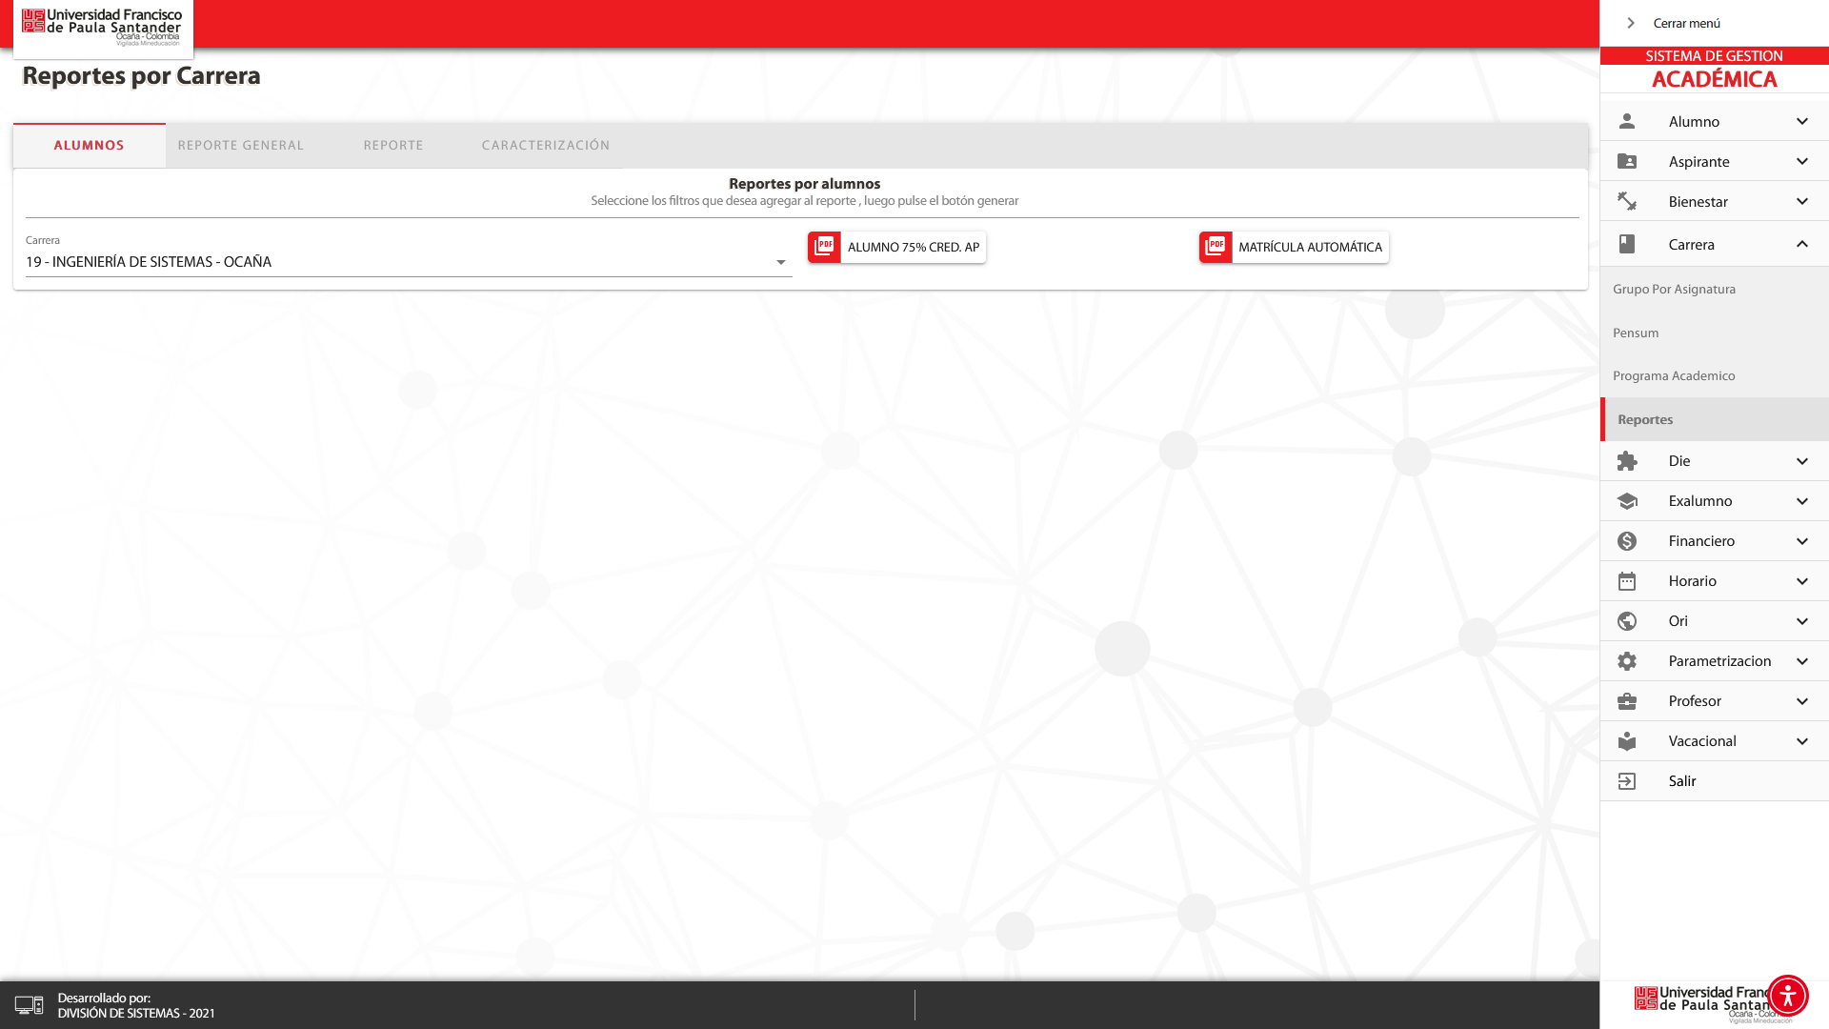The height and width of the screenshot is (1029, 1829).
Task: Switch to the Reporte General tab
Action: click(241, 146)
